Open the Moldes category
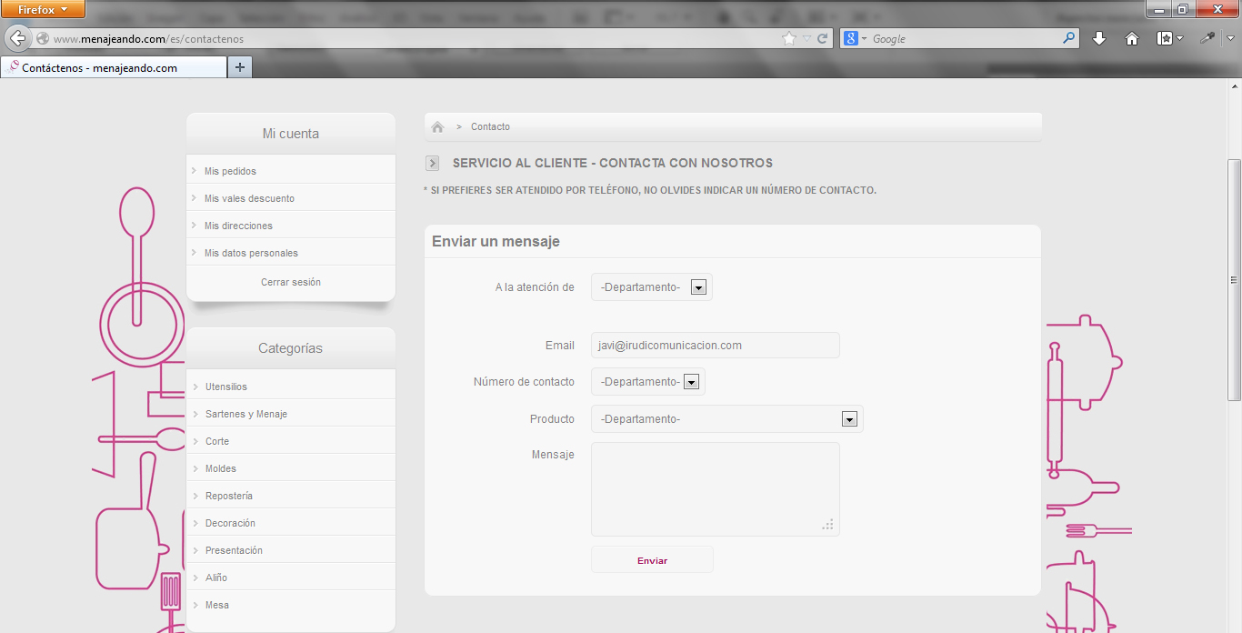This screenshot has width=1242, height=633. click(x=221, y=468)
